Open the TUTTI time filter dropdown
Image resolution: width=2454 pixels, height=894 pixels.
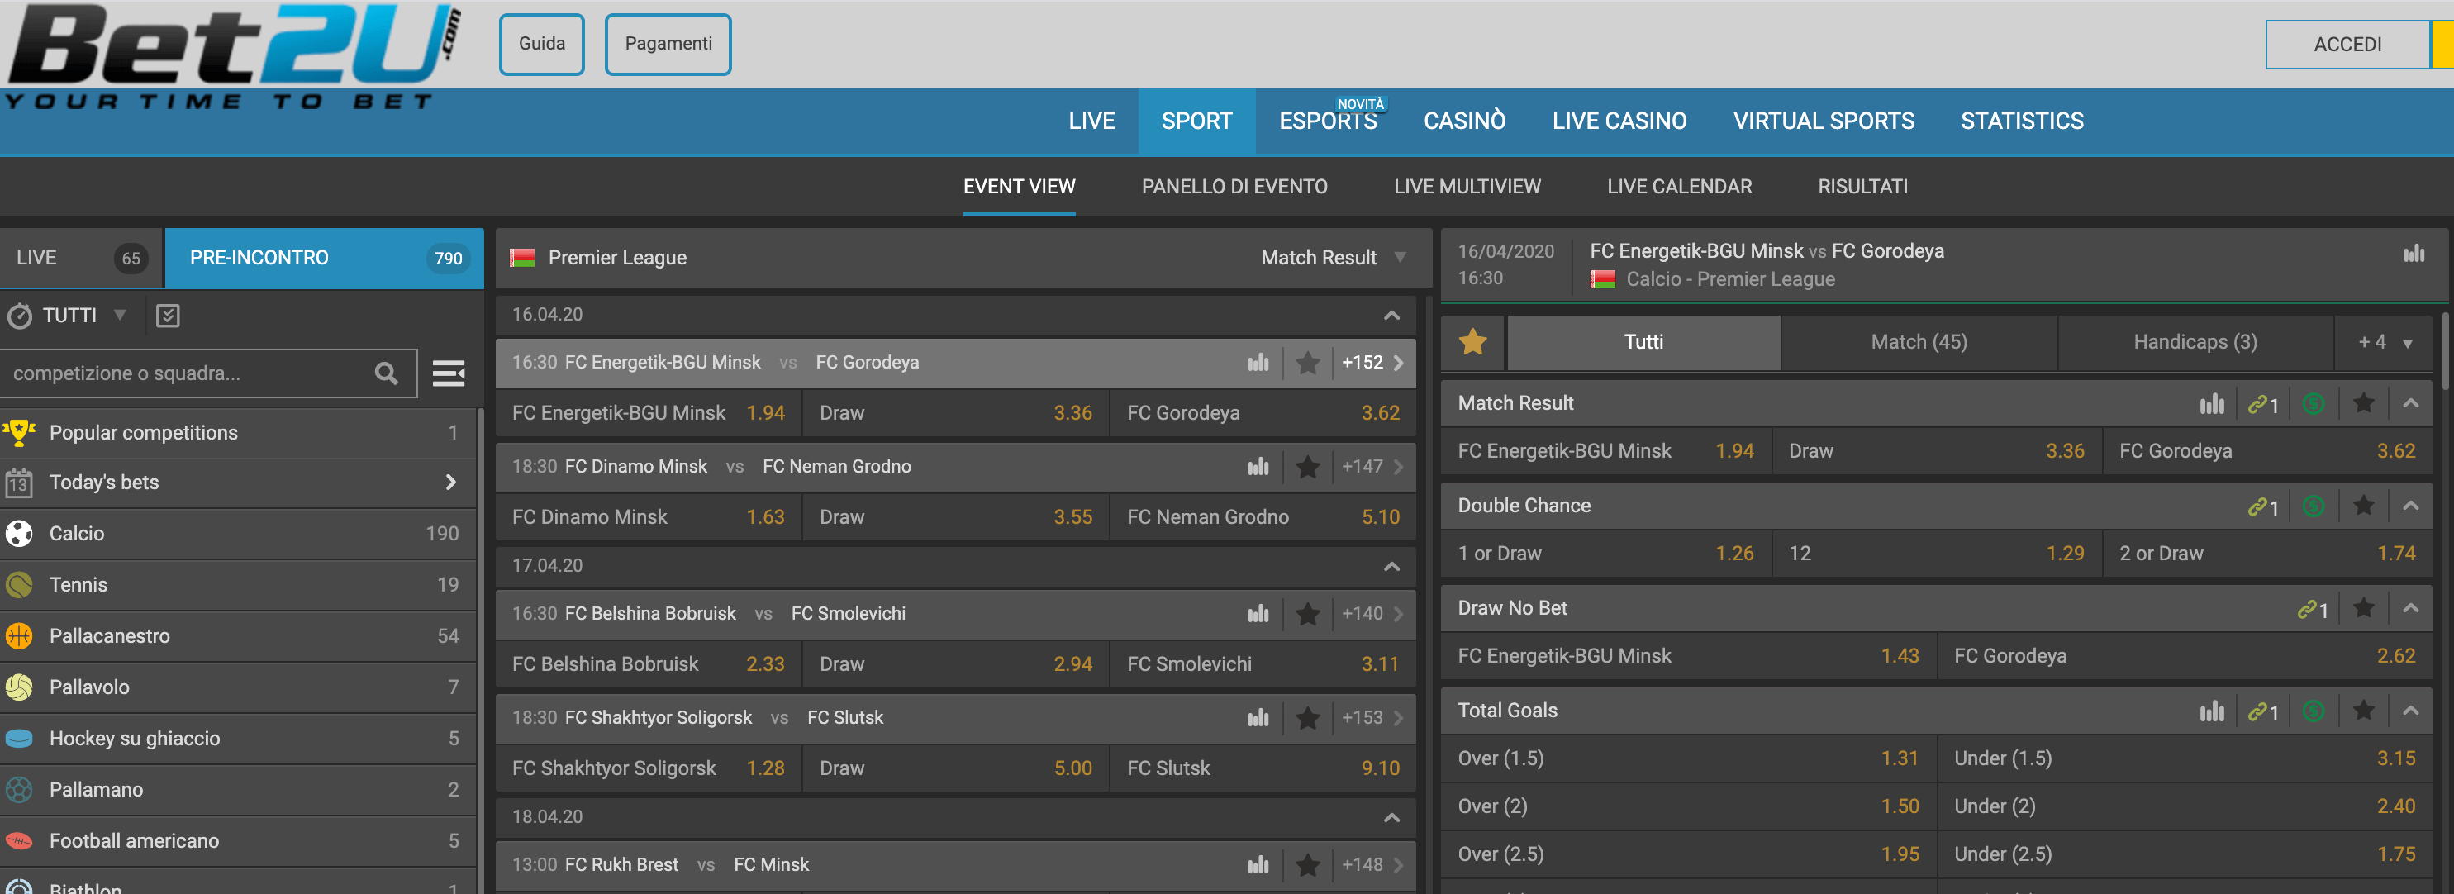(83, 316)
